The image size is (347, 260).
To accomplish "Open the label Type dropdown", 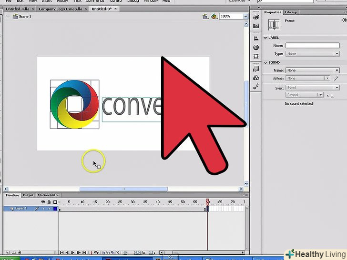I will [313, 54].
